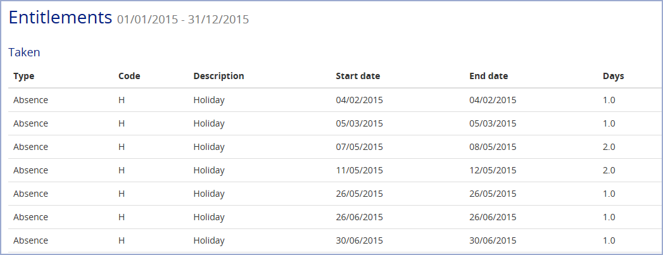The width and height of the screenshot is (663, 255).
Task: Click the 12/05/2015 end date cell
Action: click(493, 170)
